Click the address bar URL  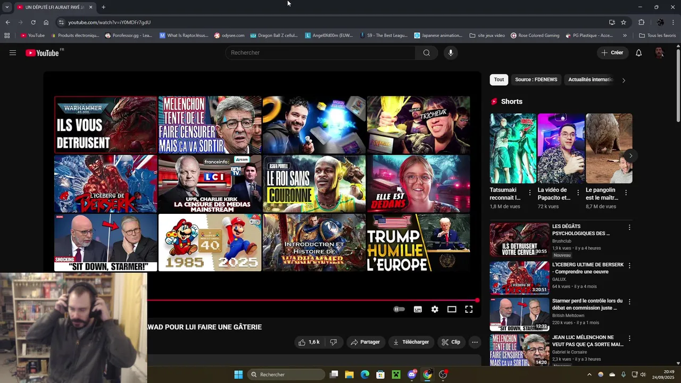(109, 22)
